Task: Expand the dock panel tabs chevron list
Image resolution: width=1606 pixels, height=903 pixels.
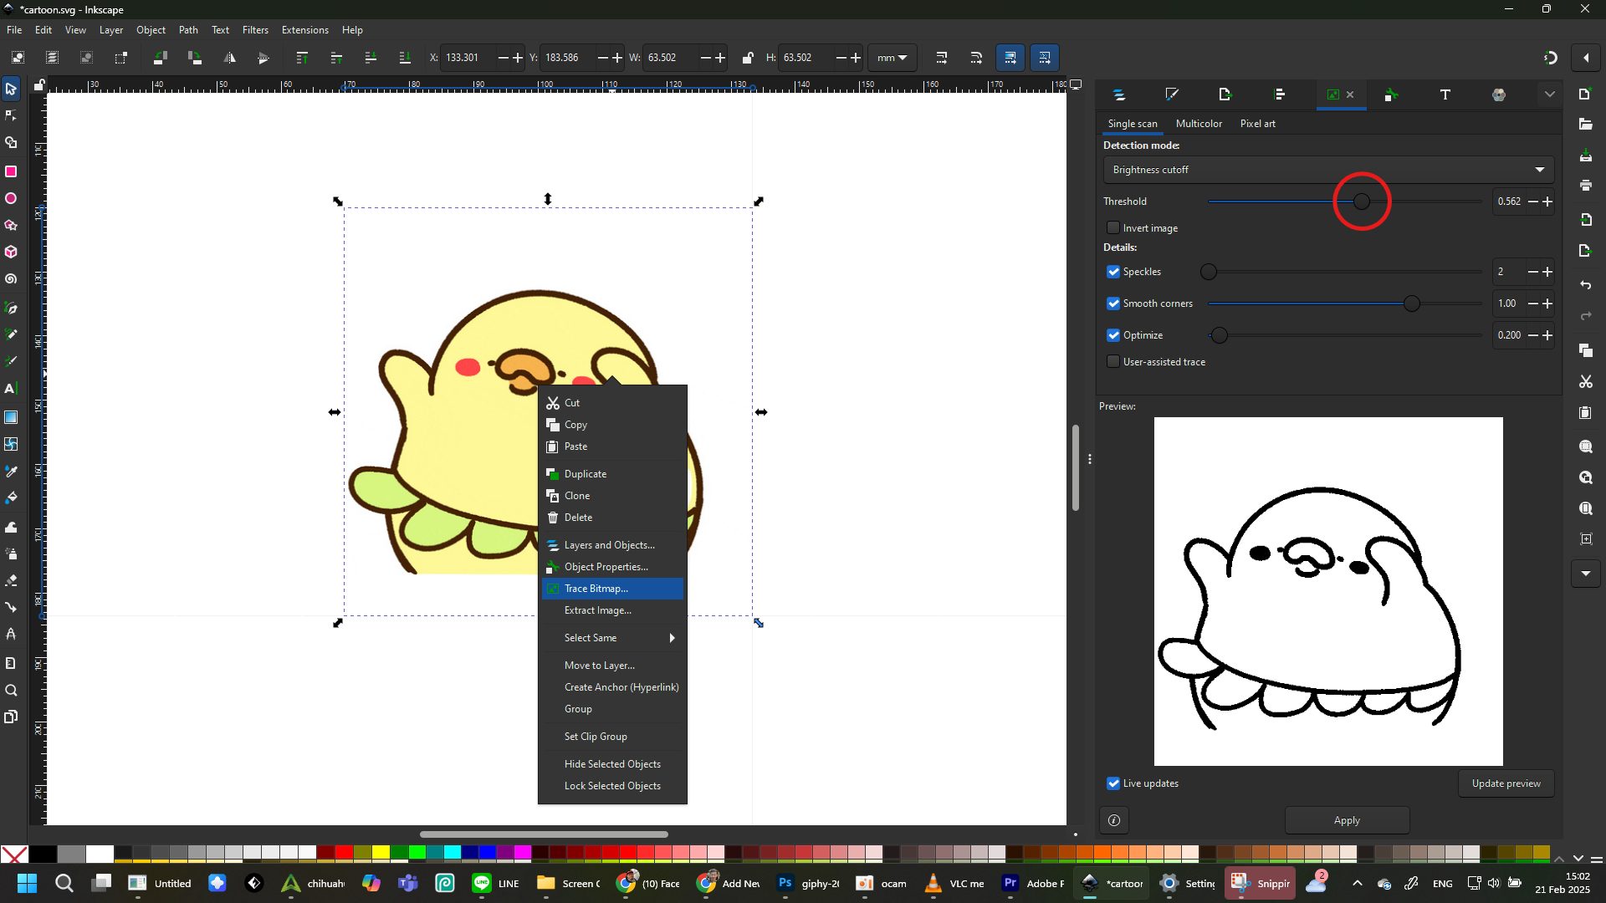Action: pyautogui.click(x=1549, y=94)
